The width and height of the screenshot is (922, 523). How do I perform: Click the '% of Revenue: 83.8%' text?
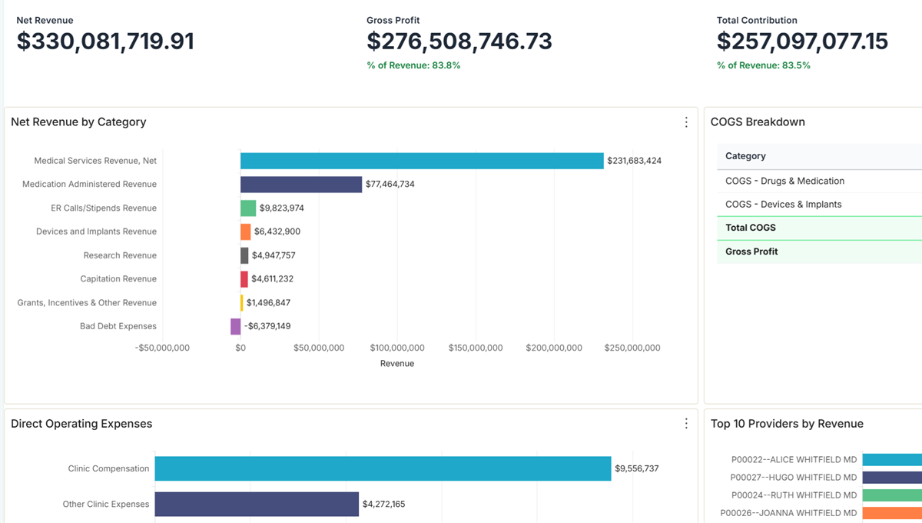pos(413,65)
